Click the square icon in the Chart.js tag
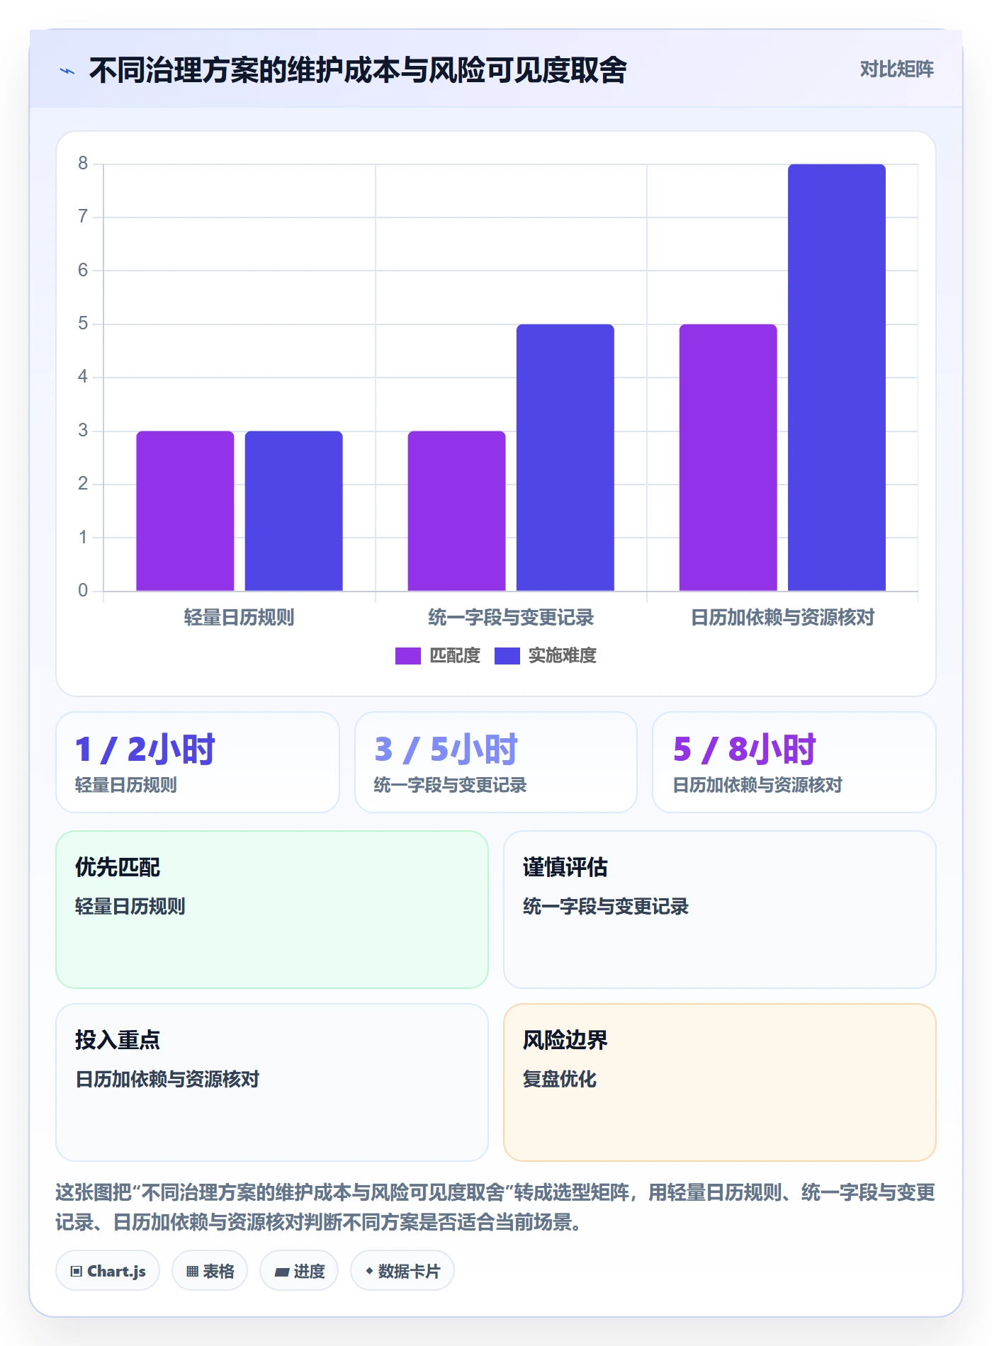992x1346 pixels. point(77,1272)
